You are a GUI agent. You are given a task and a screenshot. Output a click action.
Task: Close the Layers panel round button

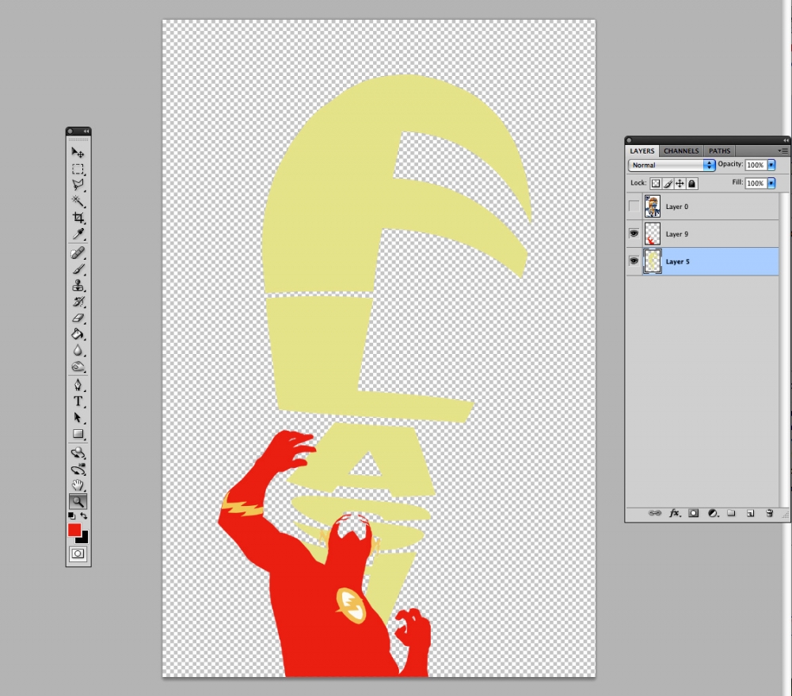pos(630,140)
